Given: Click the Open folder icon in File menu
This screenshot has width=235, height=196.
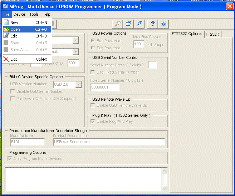Looking at the screenshot, I should point(6,29).
